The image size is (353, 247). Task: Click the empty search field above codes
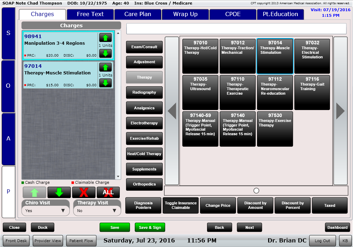236,29
